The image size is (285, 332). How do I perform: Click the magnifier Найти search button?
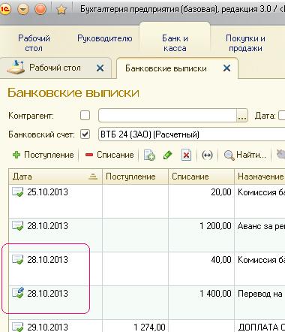pos(245,155)
